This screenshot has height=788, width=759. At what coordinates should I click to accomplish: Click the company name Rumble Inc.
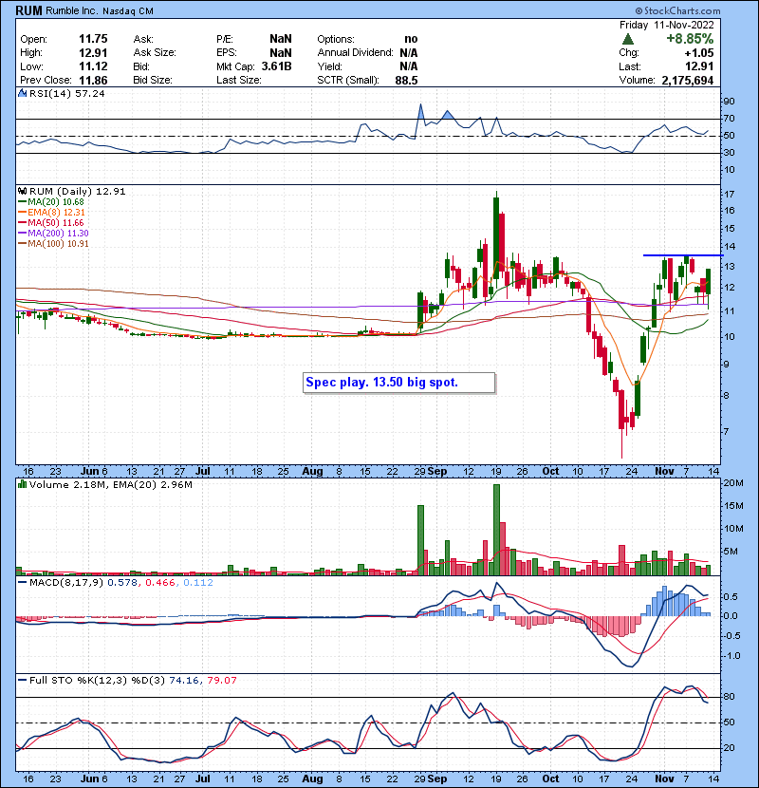pyautogui.click(x=73, y=11)
